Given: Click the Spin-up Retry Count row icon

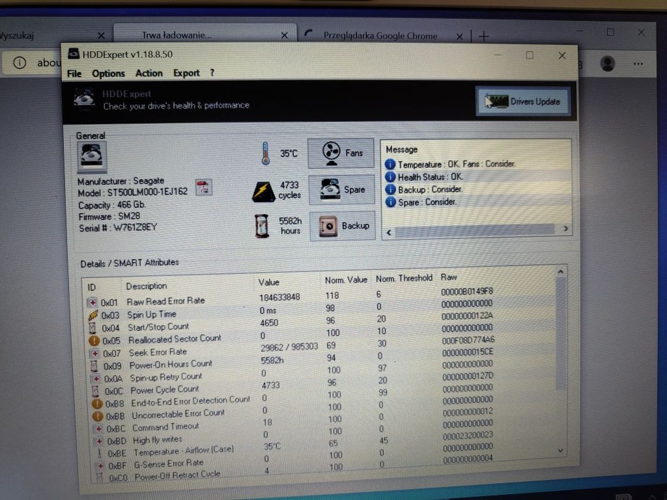Looking at the screenshot, I should [96, 378].
